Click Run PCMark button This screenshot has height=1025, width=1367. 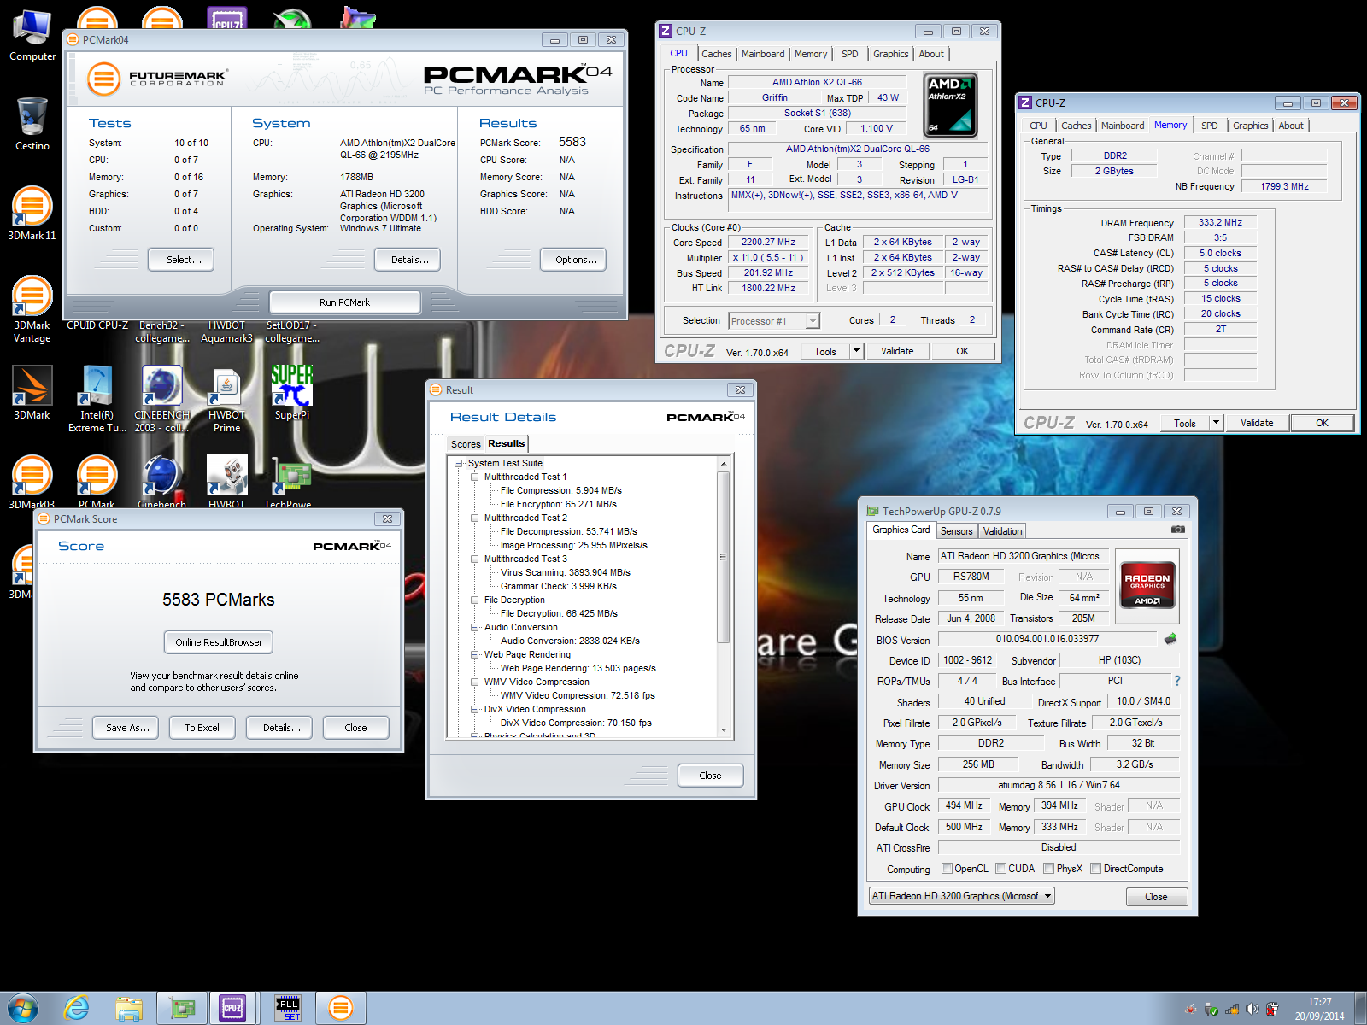[344, 302]
